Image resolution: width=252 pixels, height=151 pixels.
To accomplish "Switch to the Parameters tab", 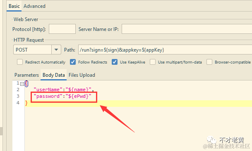I will pos(26,75).
